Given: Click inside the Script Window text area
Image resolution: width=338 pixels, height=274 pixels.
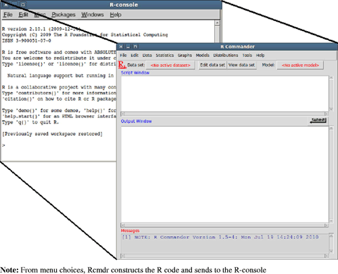Looking at the screenshot, I should pyautogui.click(x=224, y=94).
